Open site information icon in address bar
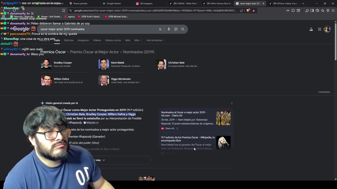The height and width of the screenshot is (189, 337). pyautogui.click(x=70, y=10)
